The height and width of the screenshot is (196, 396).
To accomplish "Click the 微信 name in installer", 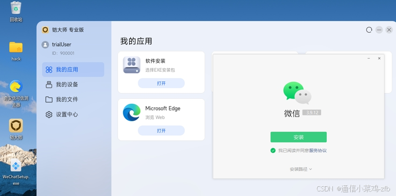I will [292, 113].
